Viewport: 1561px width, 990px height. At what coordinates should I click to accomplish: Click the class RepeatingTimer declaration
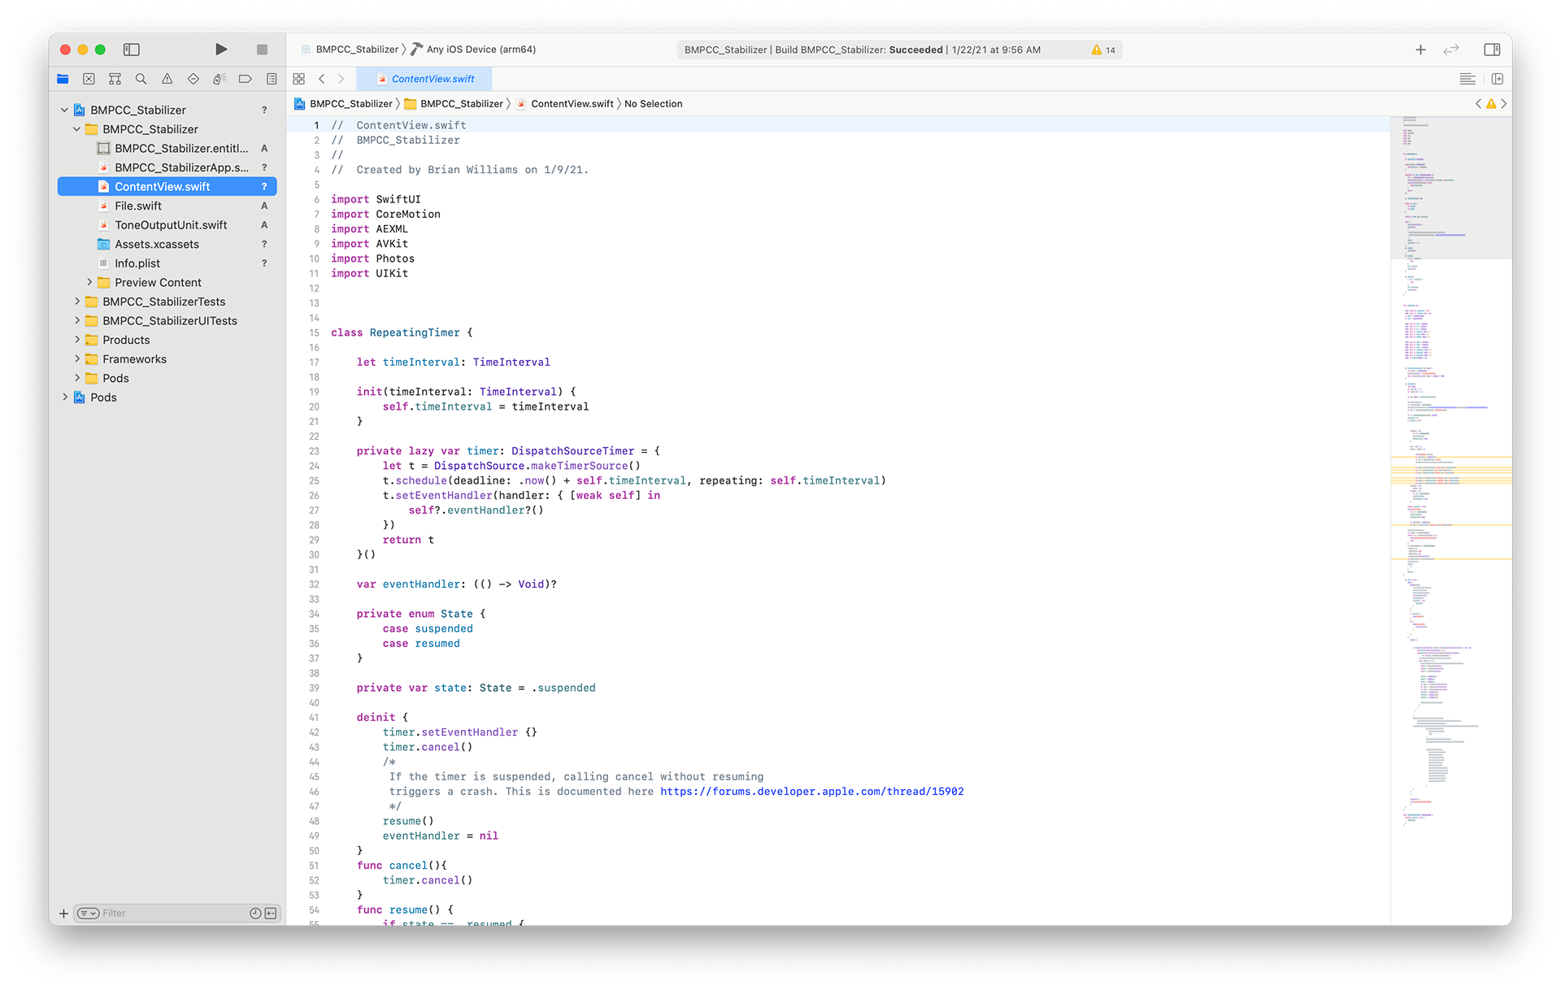[x=402, y=332]
